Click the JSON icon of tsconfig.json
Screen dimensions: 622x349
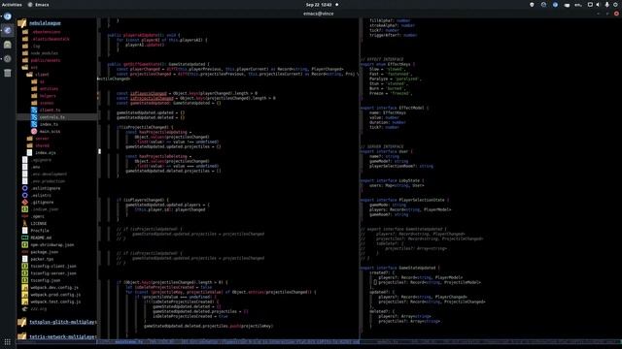click(x=25, y=280)
